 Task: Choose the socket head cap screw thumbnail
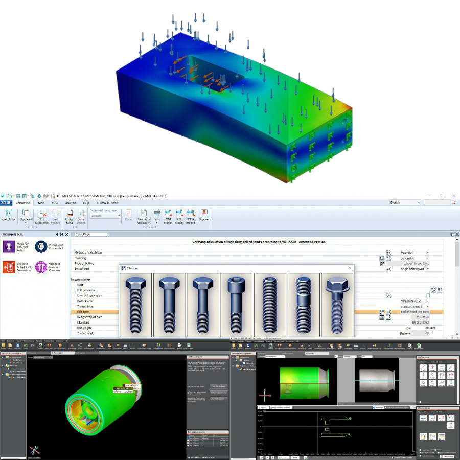[x=237, y=305]
